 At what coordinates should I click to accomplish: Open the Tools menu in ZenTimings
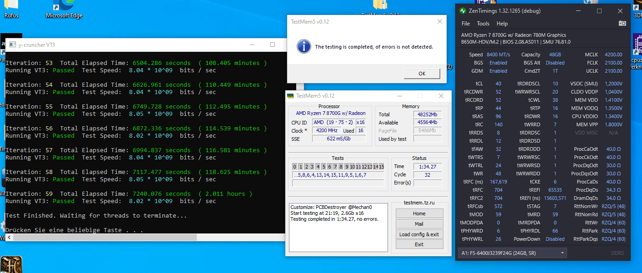pyautogui.click(x=483, y=24)
